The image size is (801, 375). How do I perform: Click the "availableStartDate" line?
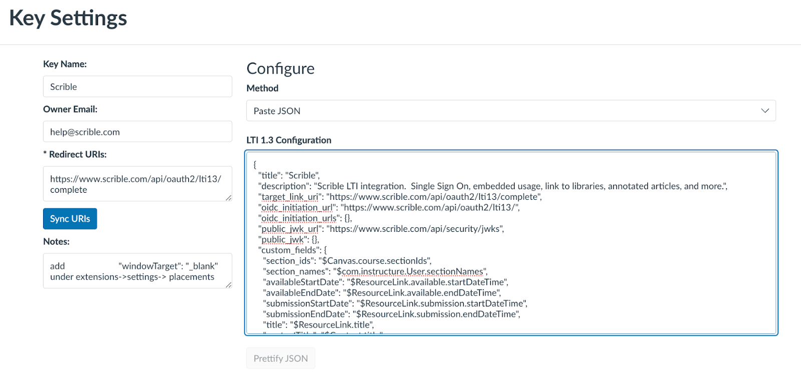385,282
